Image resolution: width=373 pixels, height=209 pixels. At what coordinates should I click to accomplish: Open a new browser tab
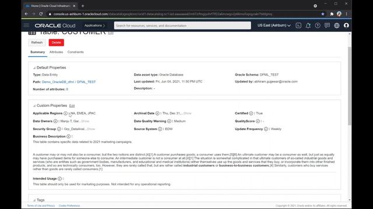pos(83,6)
